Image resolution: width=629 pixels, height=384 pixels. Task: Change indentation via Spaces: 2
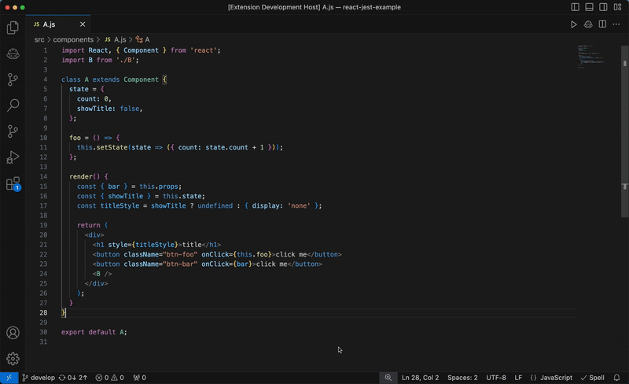462,378
